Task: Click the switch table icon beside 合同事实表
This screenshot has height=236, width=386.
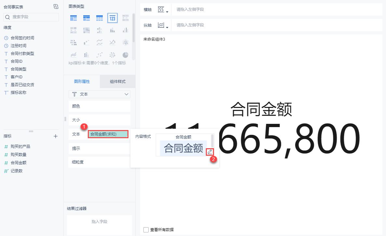Action: tap(56, 7)
